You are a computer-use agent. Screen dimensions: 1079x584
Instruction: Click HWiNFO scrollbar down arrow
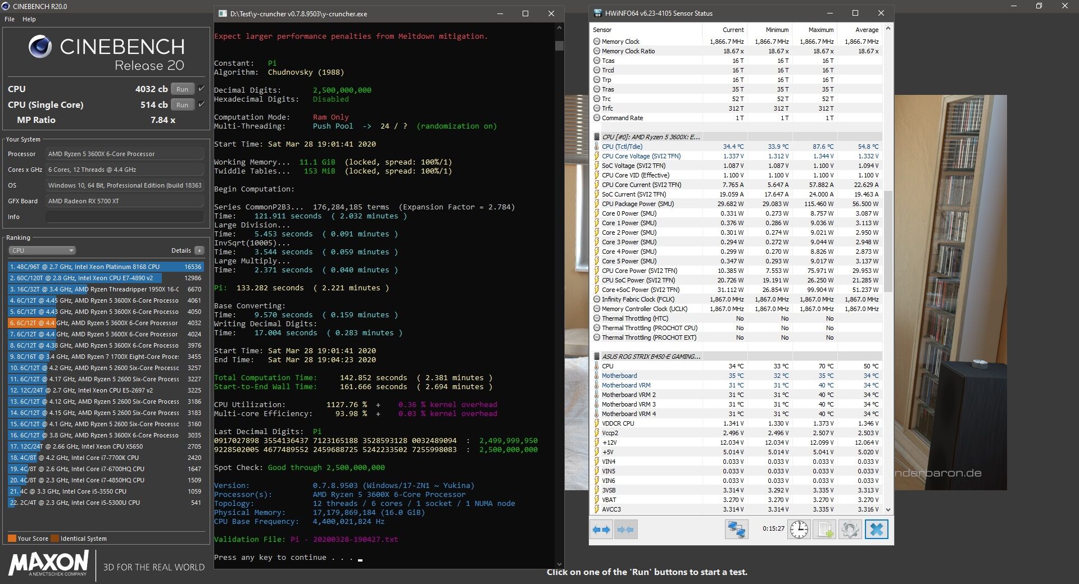(888, 510)
